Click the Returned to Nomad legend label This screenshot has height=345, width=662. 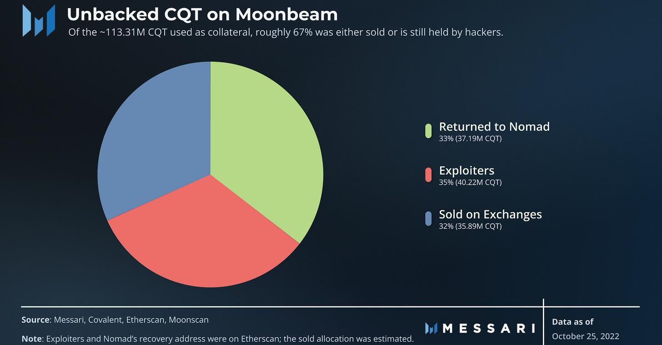pos(494,126)
